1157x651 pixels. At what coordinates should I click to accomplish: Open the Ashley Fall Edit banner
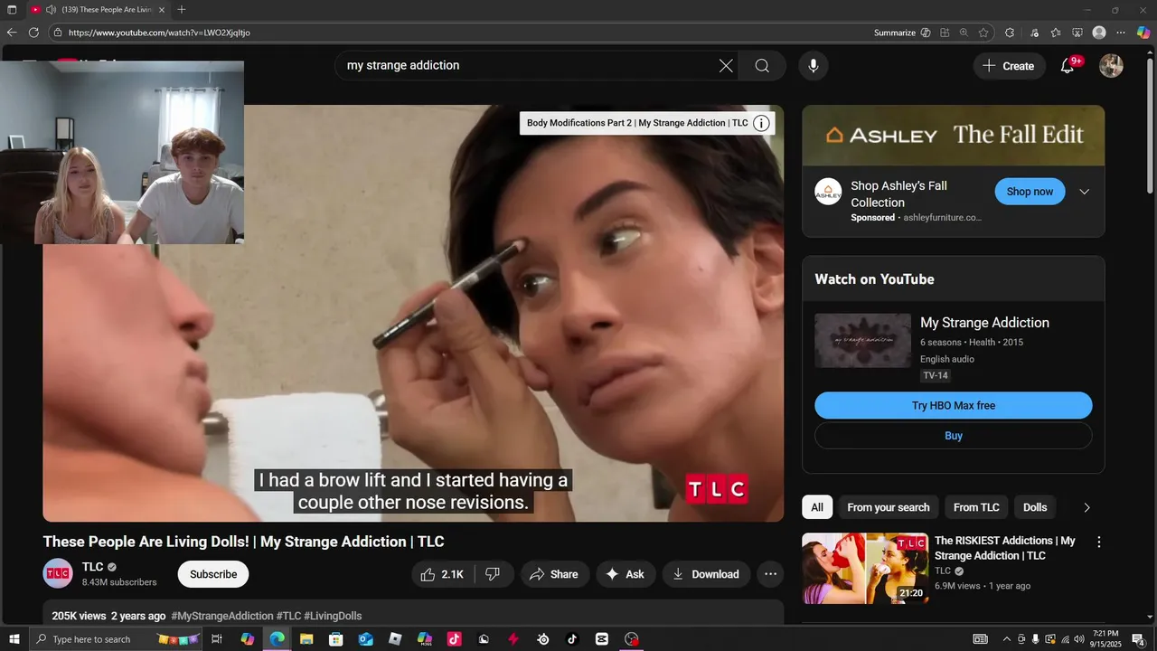click(x=954, y=136)
